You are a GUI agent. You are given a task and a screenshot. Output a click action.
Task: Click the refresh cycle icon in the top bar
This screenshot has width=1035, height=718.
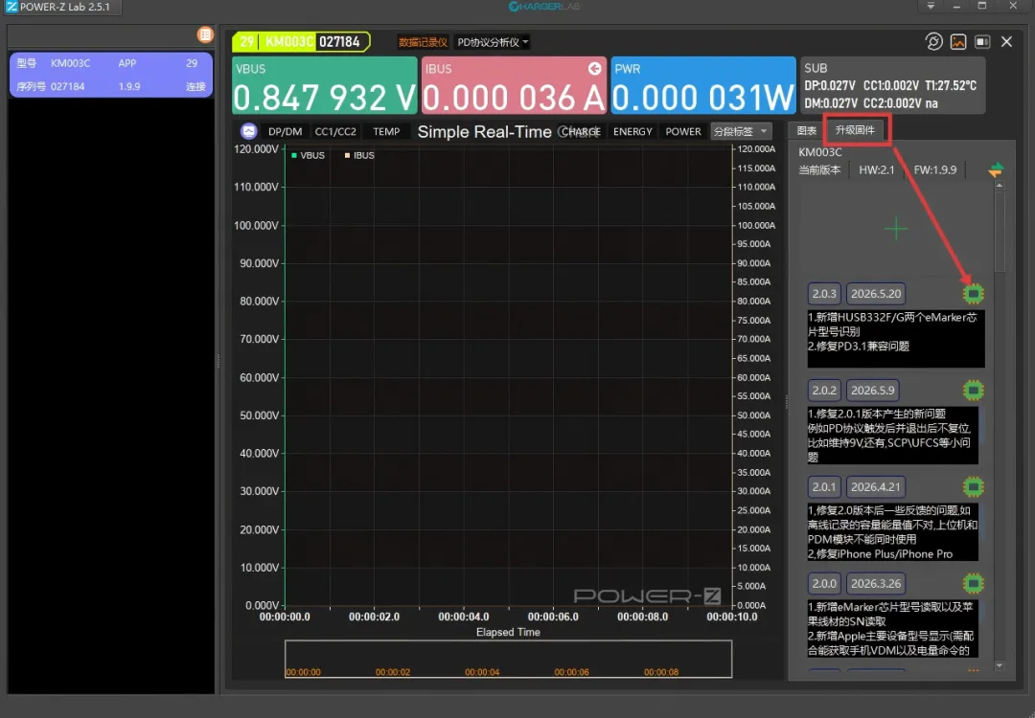(933, 42)
